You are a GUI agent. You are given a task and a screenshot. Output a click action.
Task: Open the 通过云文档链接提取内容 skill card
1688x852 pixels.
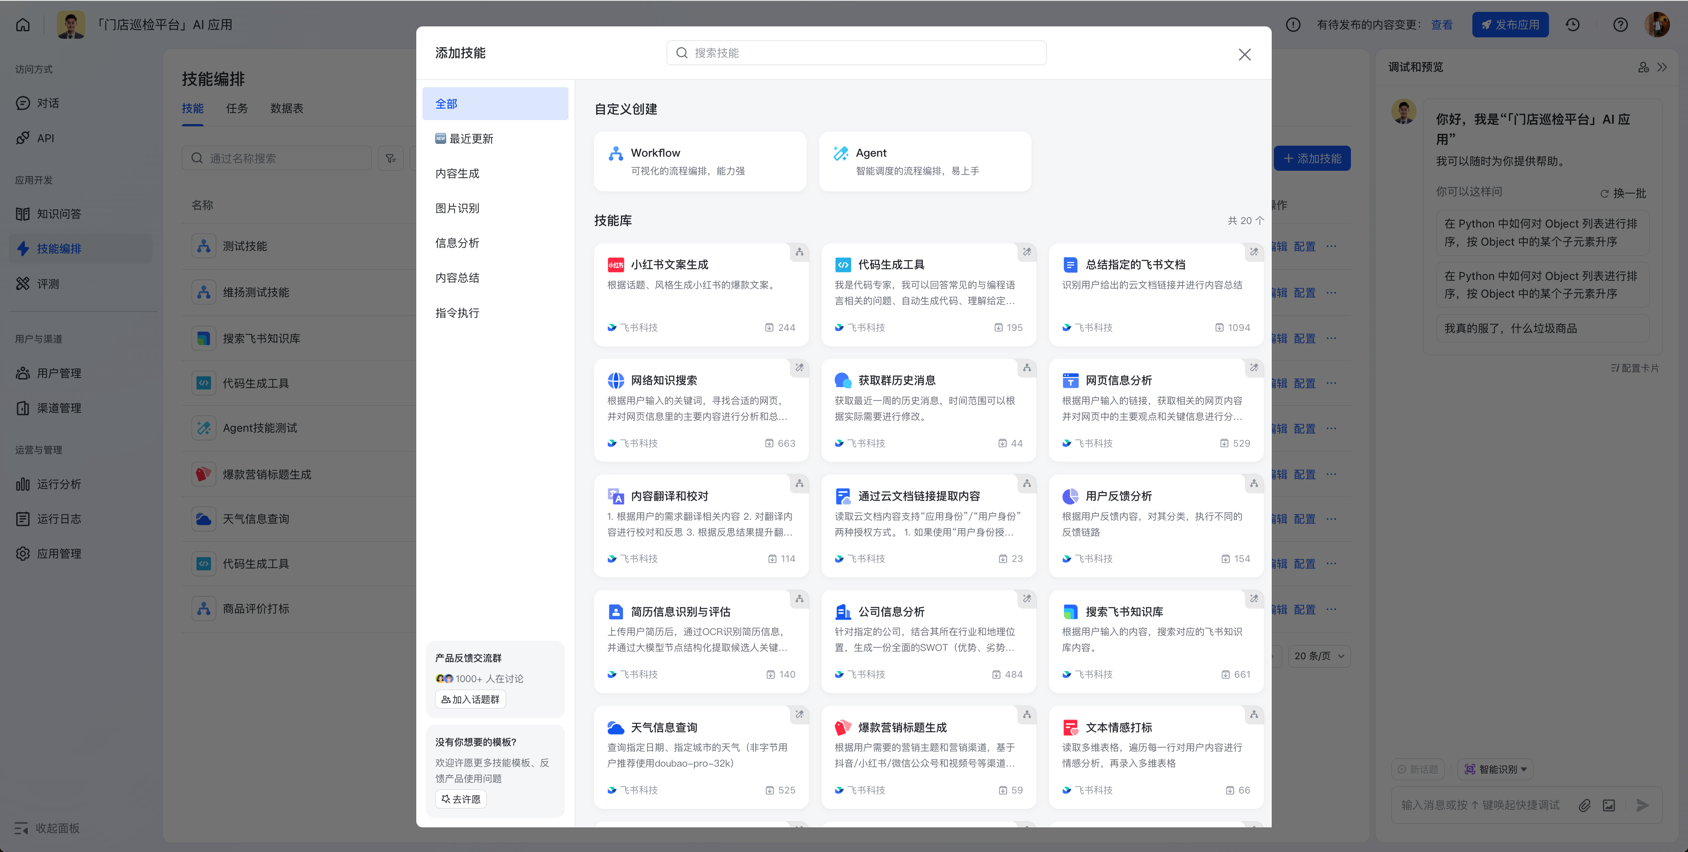(928, 526)
